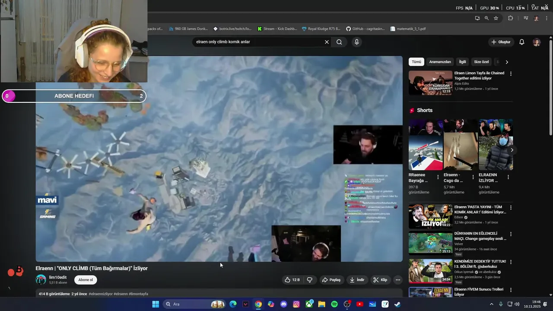
Task: Select the Aramanızdan filter chip
Action: click(x=440, y=62)
